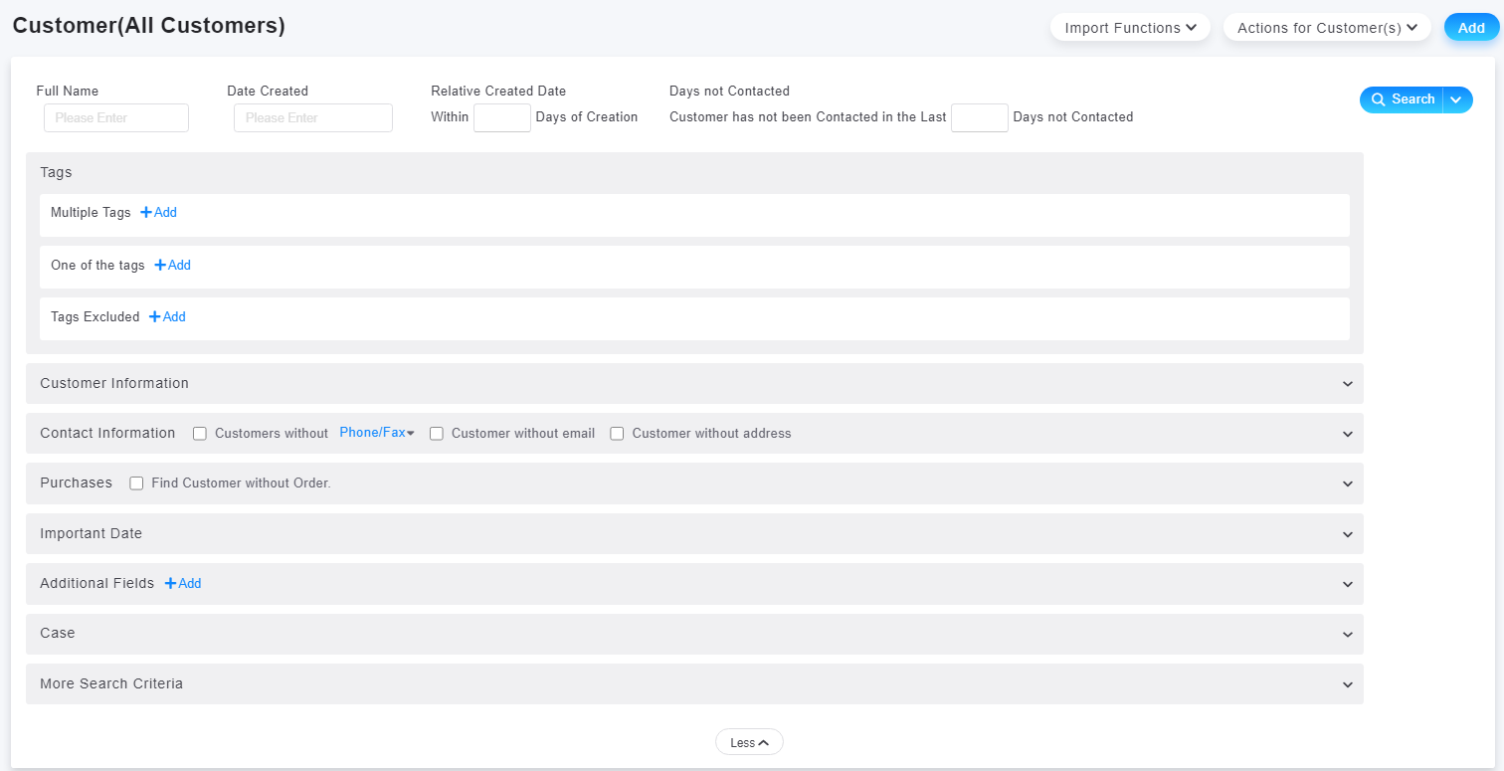Tick Customer without address checkbox

[x=617, y=434]
